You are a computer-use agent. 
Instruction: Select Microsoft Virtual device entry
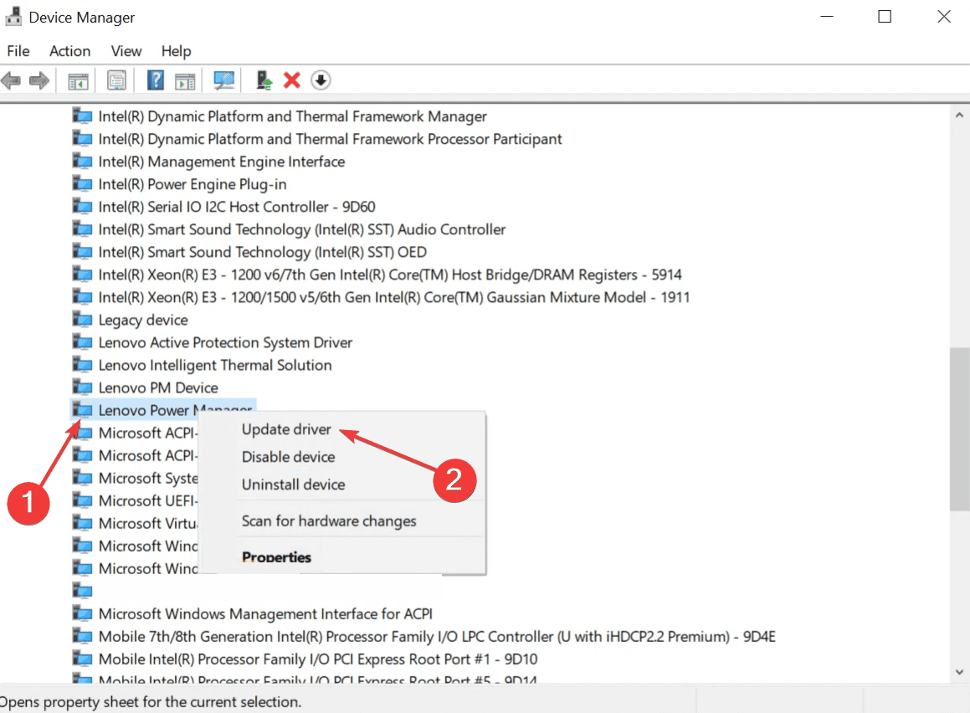click(x=148, y=523)
